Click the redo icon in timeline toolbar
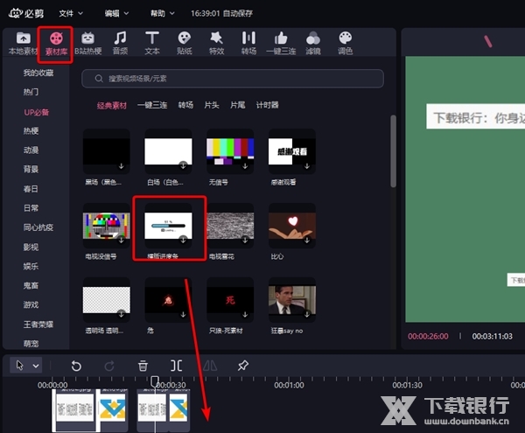Viewport: 525px width, 433px height. (109, 366)
